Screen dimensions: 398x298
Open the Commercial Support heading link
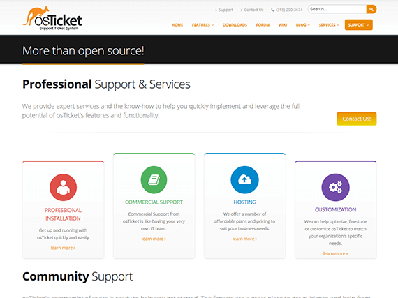(x=154, y=202)
